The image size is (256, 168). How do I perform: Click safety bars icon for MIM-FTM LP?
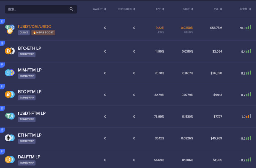coord(249,73)
